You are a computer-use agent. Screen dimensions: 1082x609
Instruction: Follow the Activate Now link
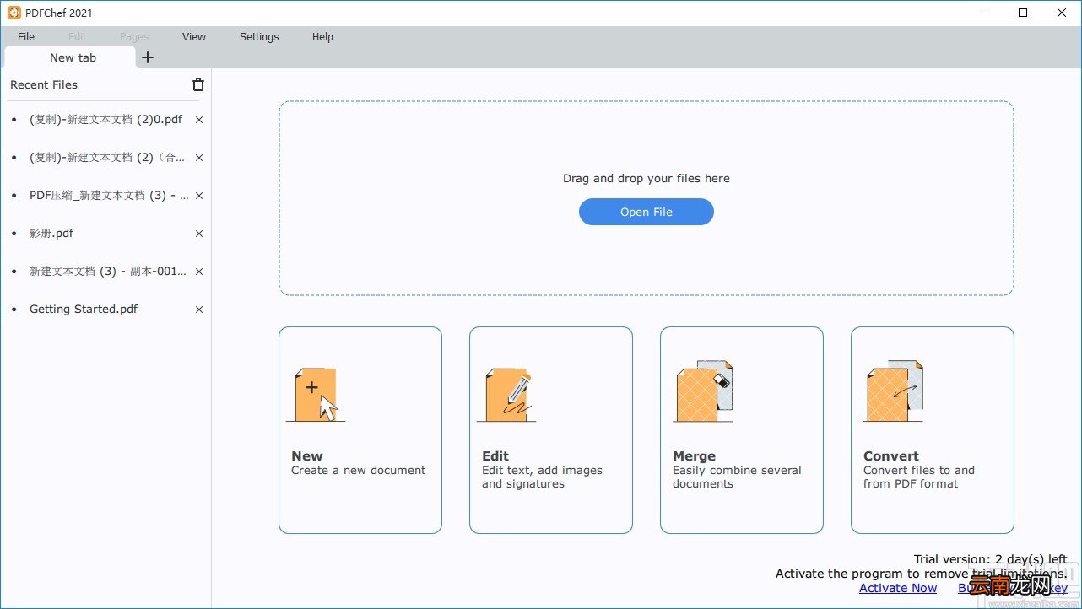coord(898,588)
